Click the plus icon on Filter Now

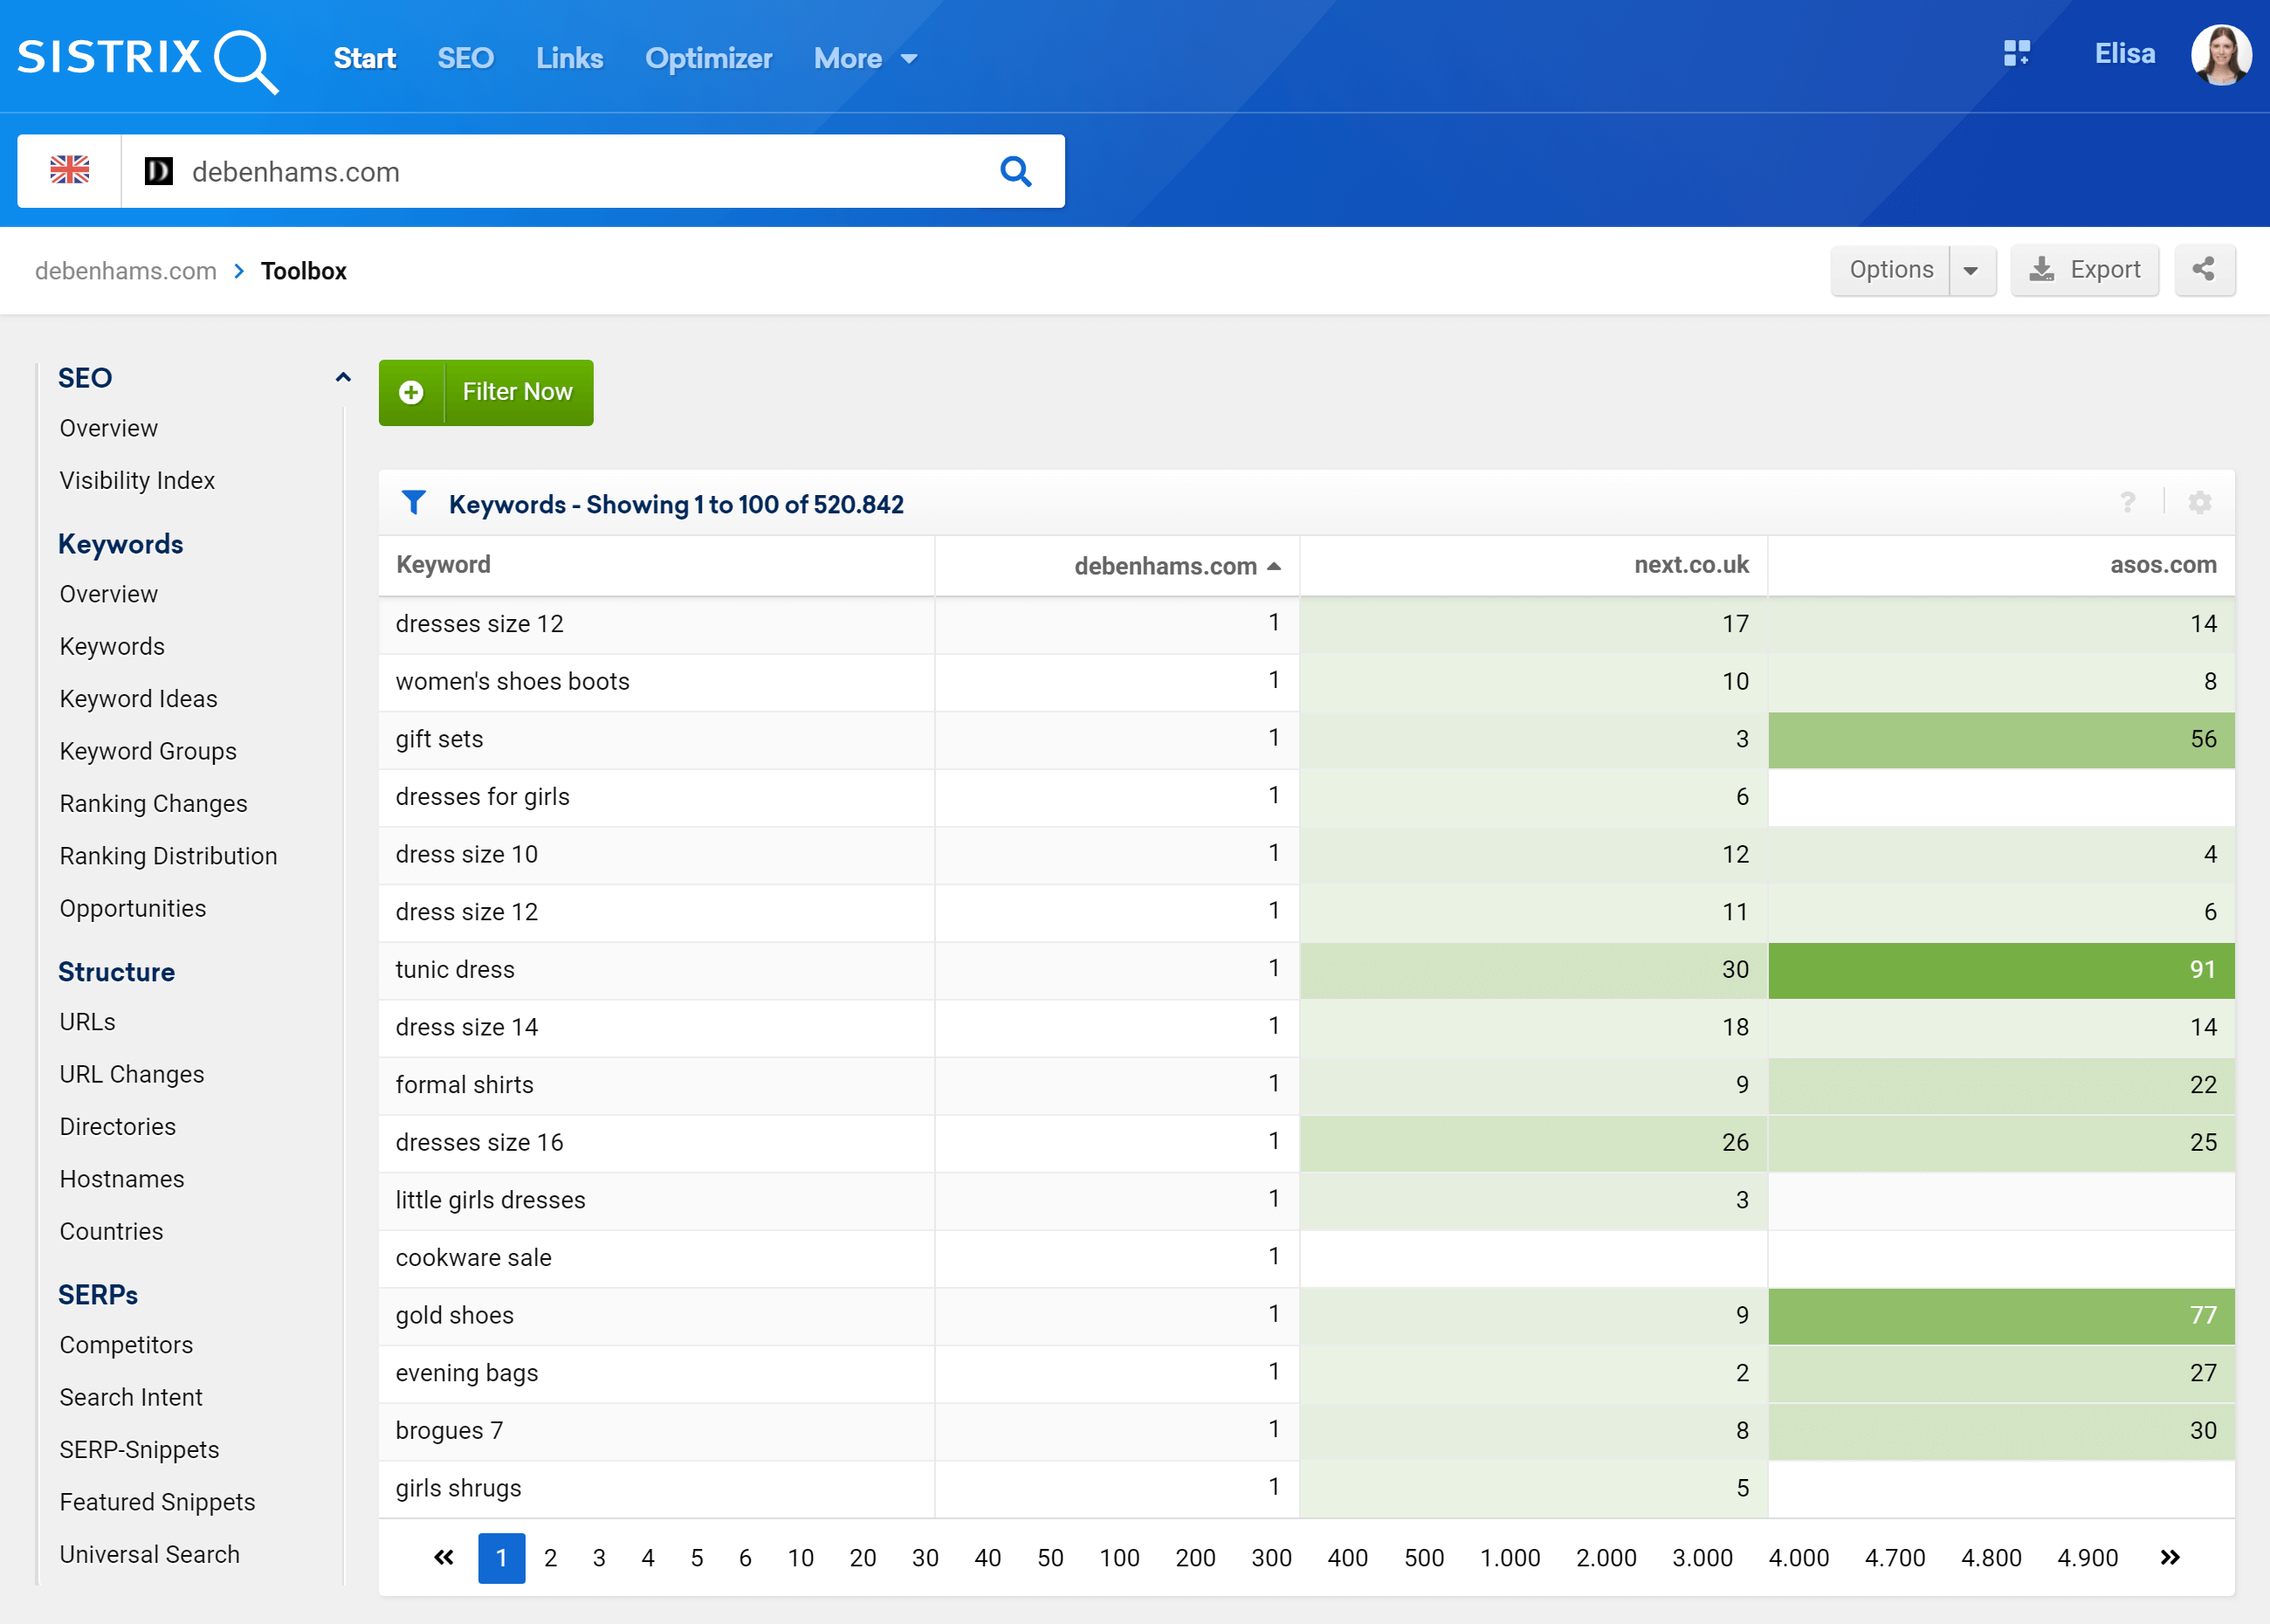click(411, 392)
